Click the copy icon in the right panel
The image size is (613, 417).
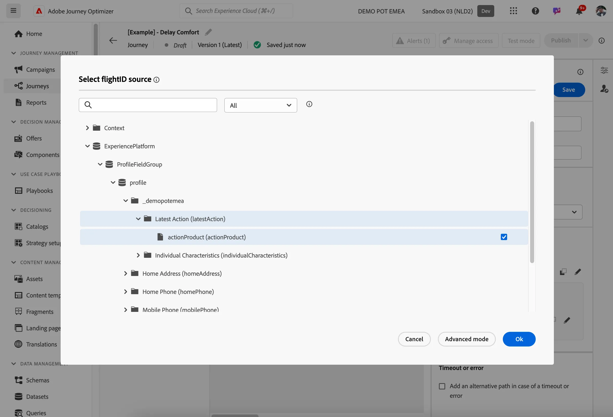[x=563, y=272]
